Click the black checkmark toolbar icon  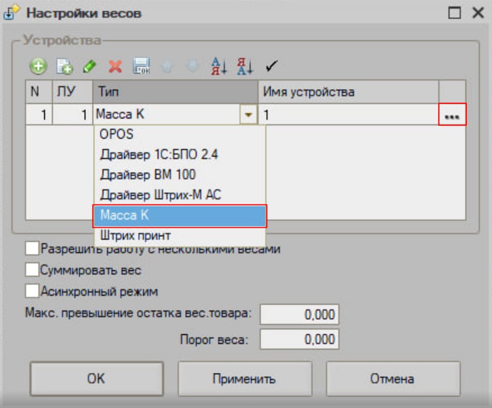[x=271, y=66]
